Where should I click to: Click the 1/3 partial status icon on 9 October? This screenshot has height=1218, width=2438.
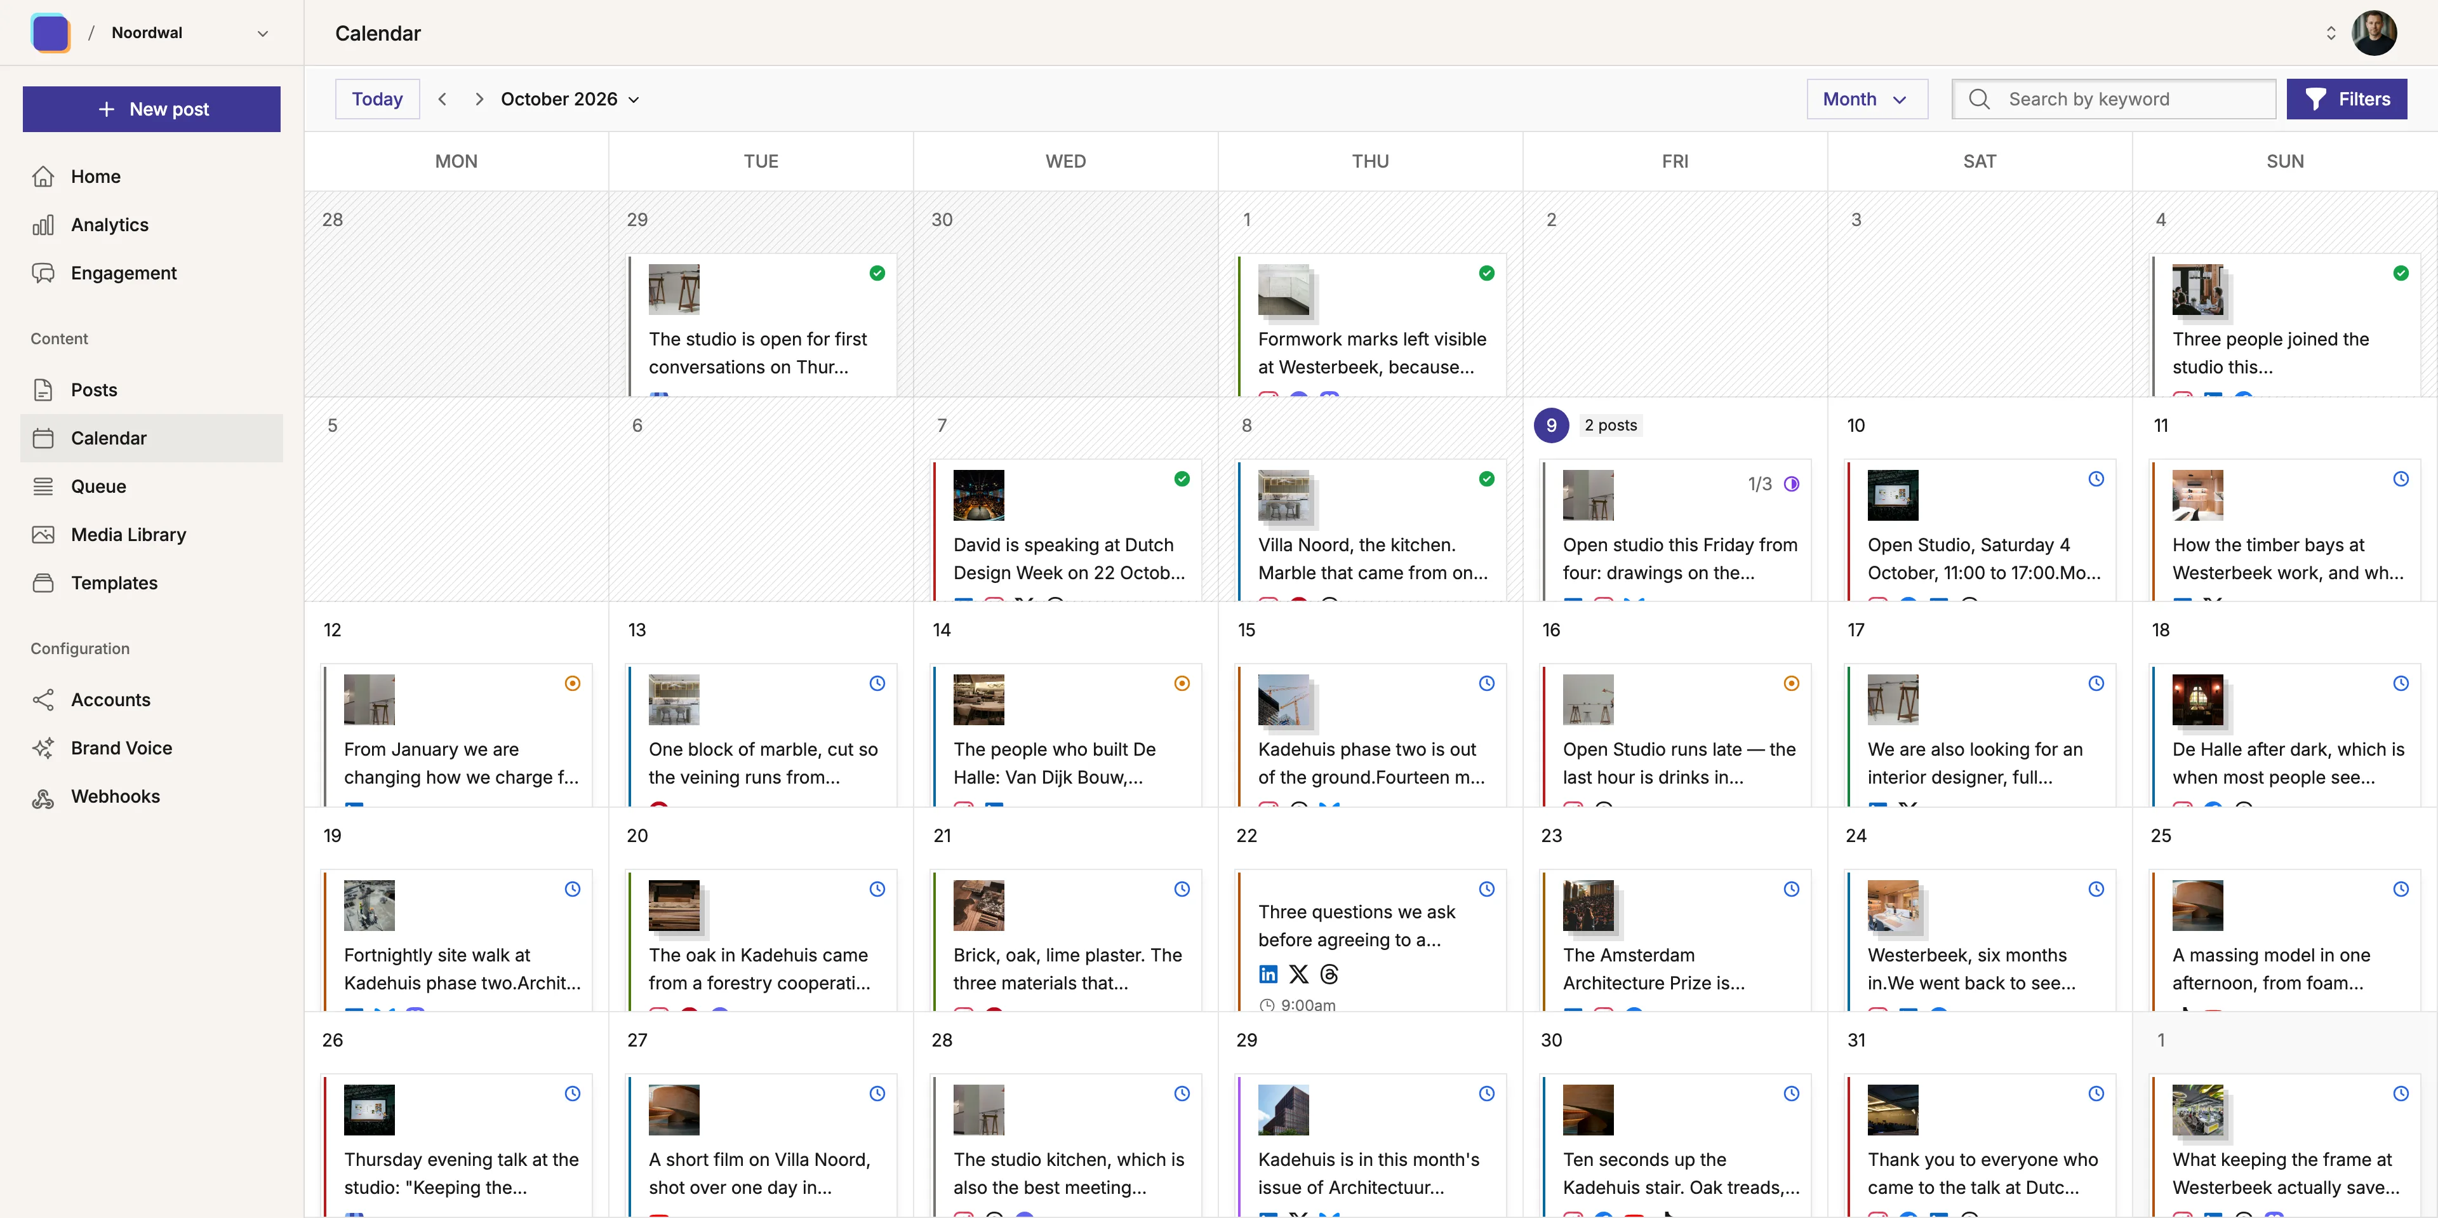tap(1792, 484)
